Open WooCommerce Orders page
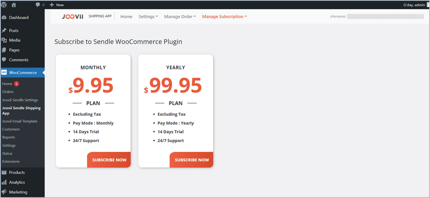 coord(8,92)
